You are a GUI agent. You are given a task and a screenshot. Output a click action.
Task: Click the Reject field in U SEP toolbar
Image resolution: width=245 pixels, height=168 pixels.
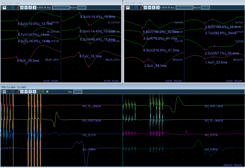click(82, 8)
